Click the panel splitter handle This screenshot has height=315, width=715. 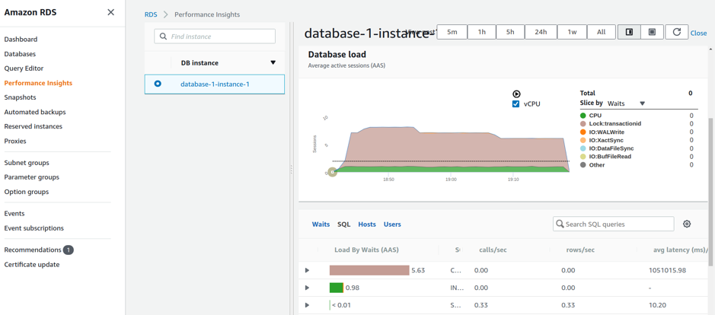(291, 169)
